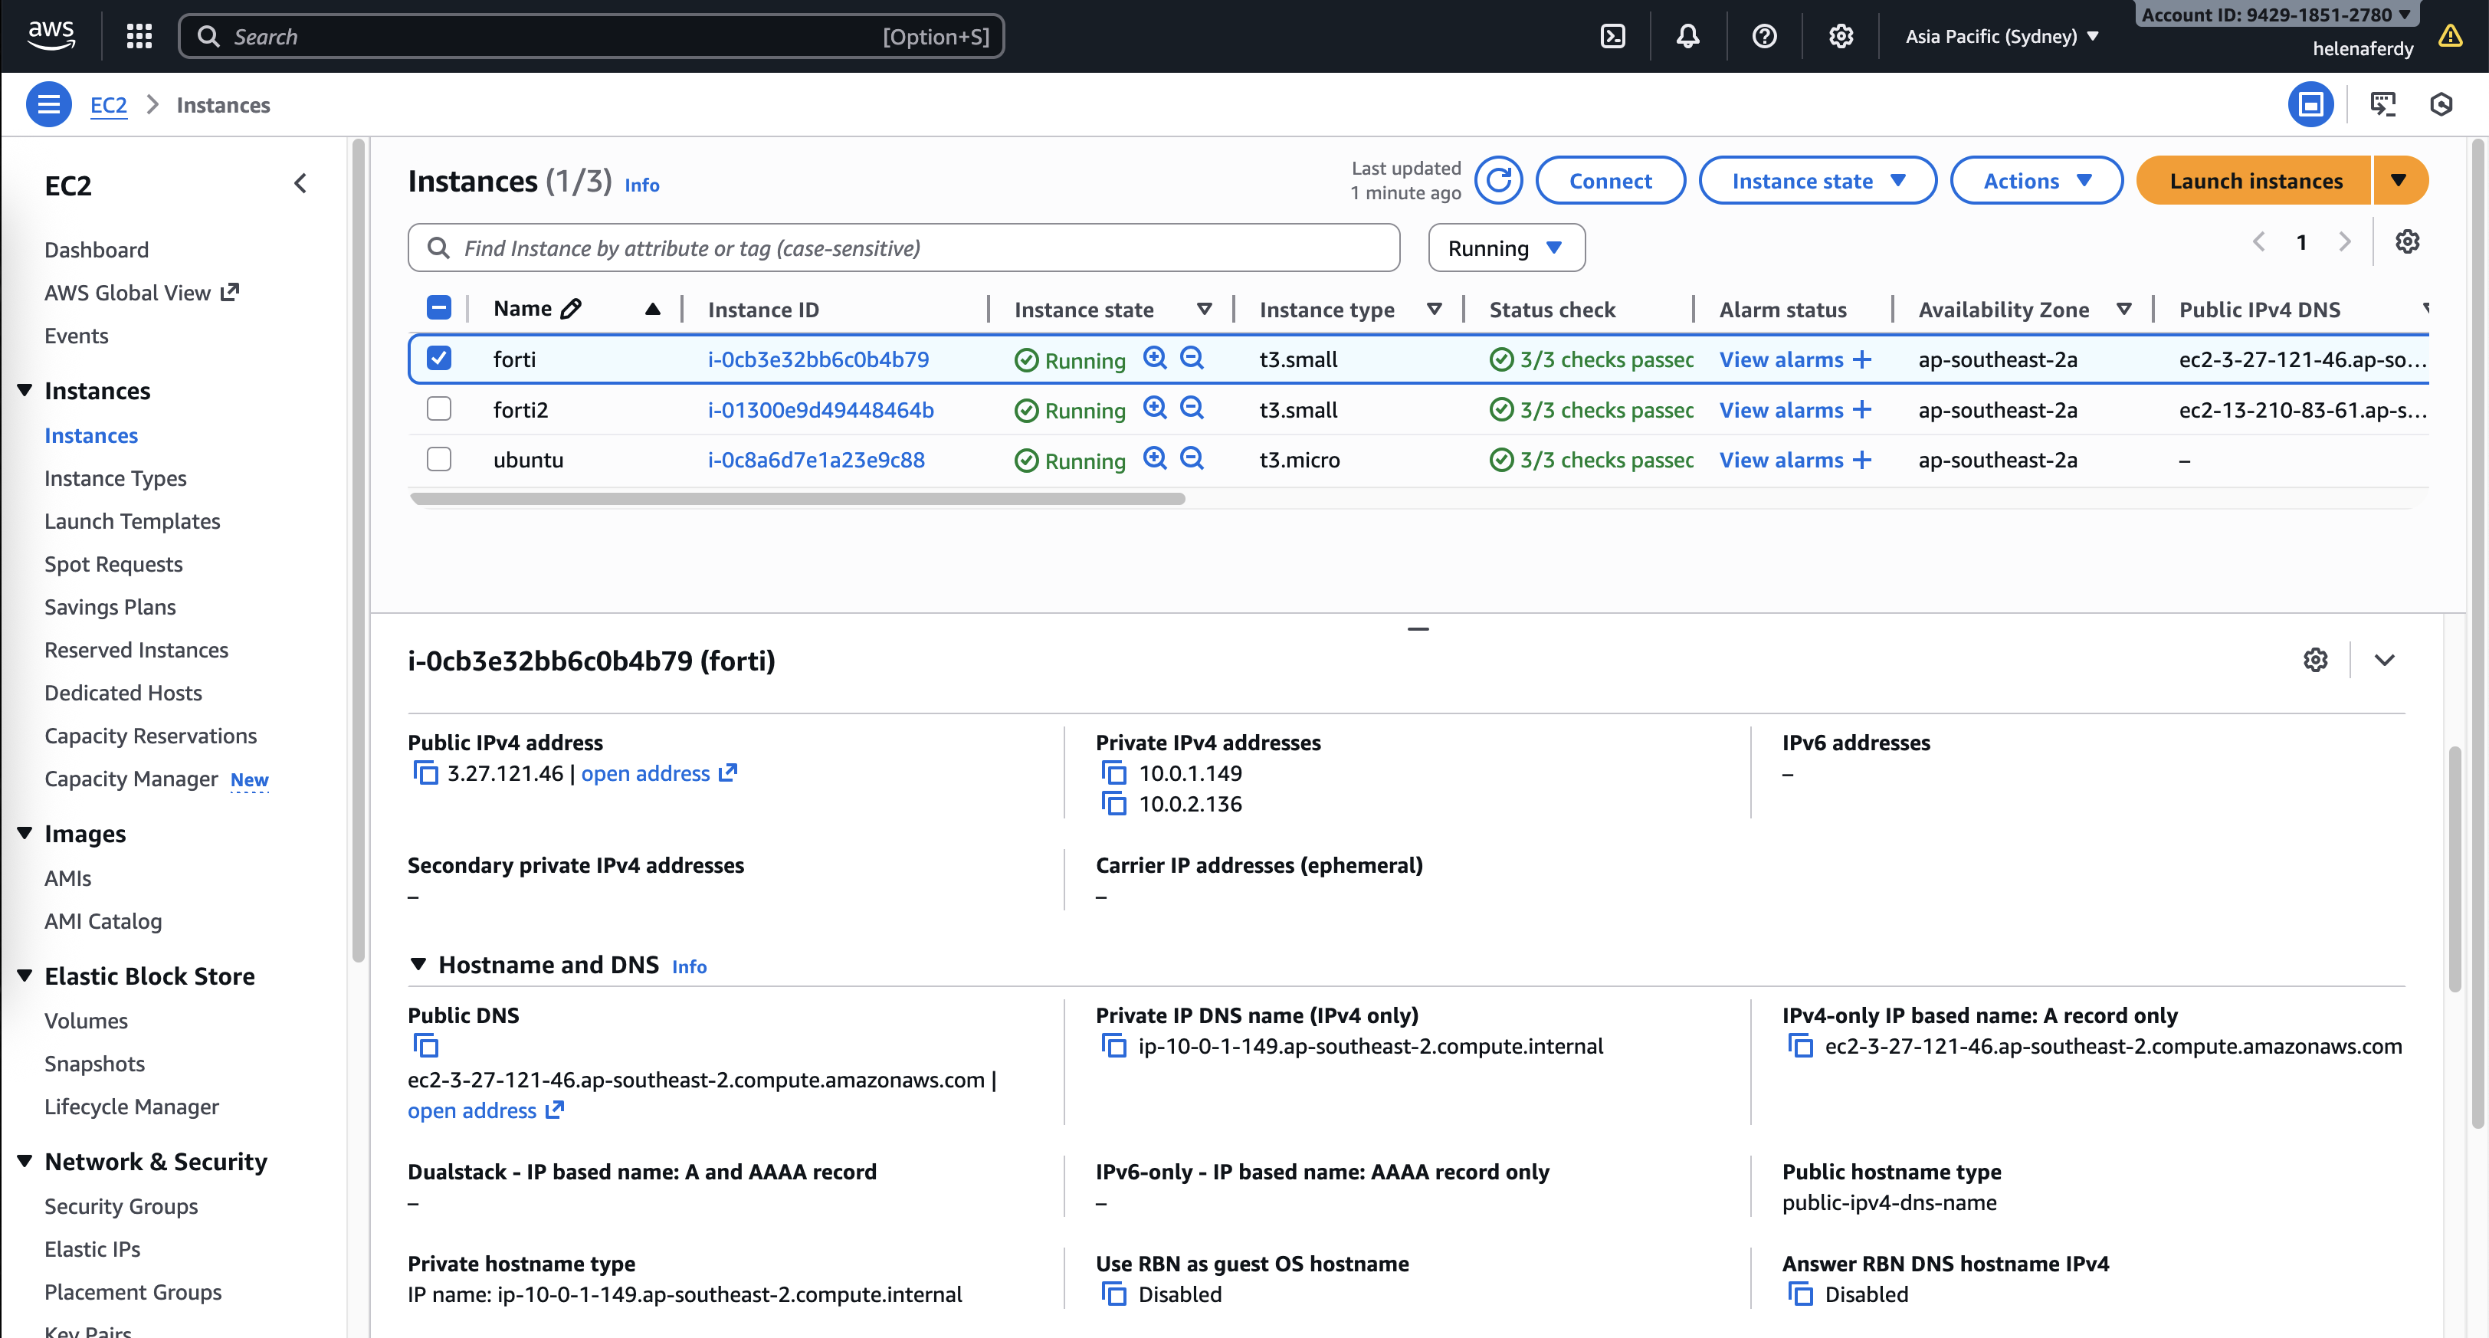Screen dimensions: 2489x1338
Task: Copy the public IPv4 address 3.27.121.46
Action: [425, 773]
